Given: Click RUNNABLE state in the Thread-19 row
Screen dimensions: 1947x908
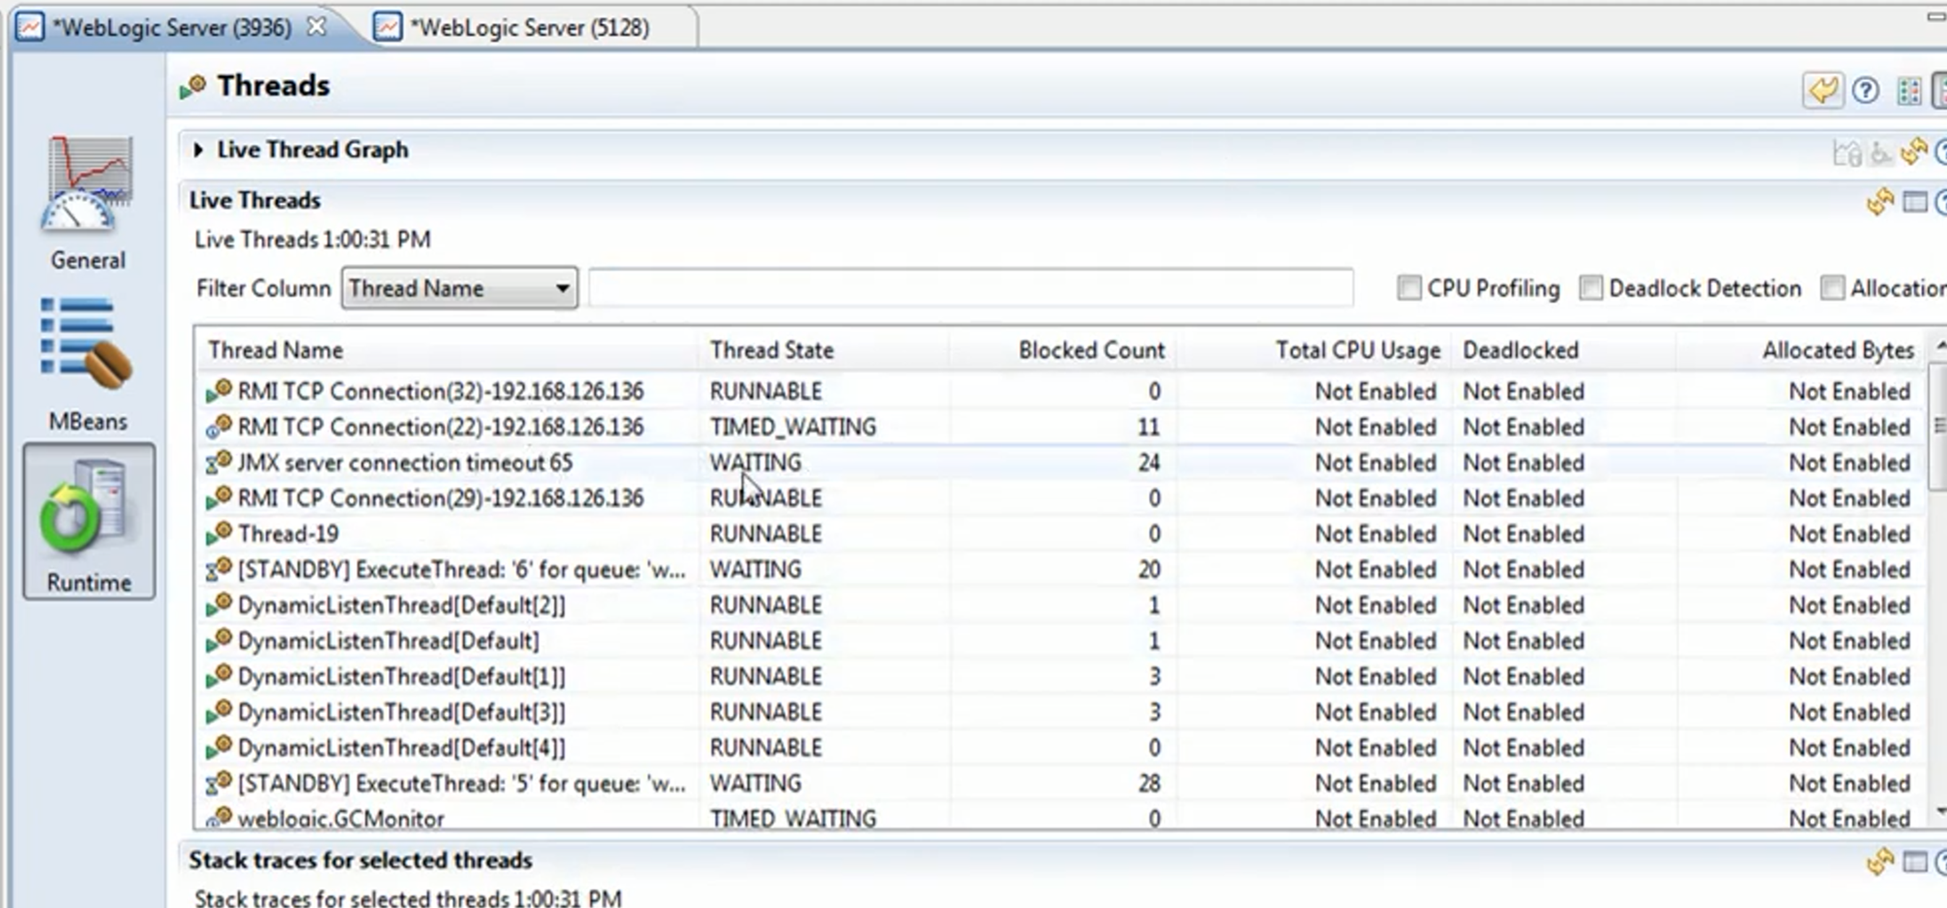Looking at the screenshot, I should (765, 533).
